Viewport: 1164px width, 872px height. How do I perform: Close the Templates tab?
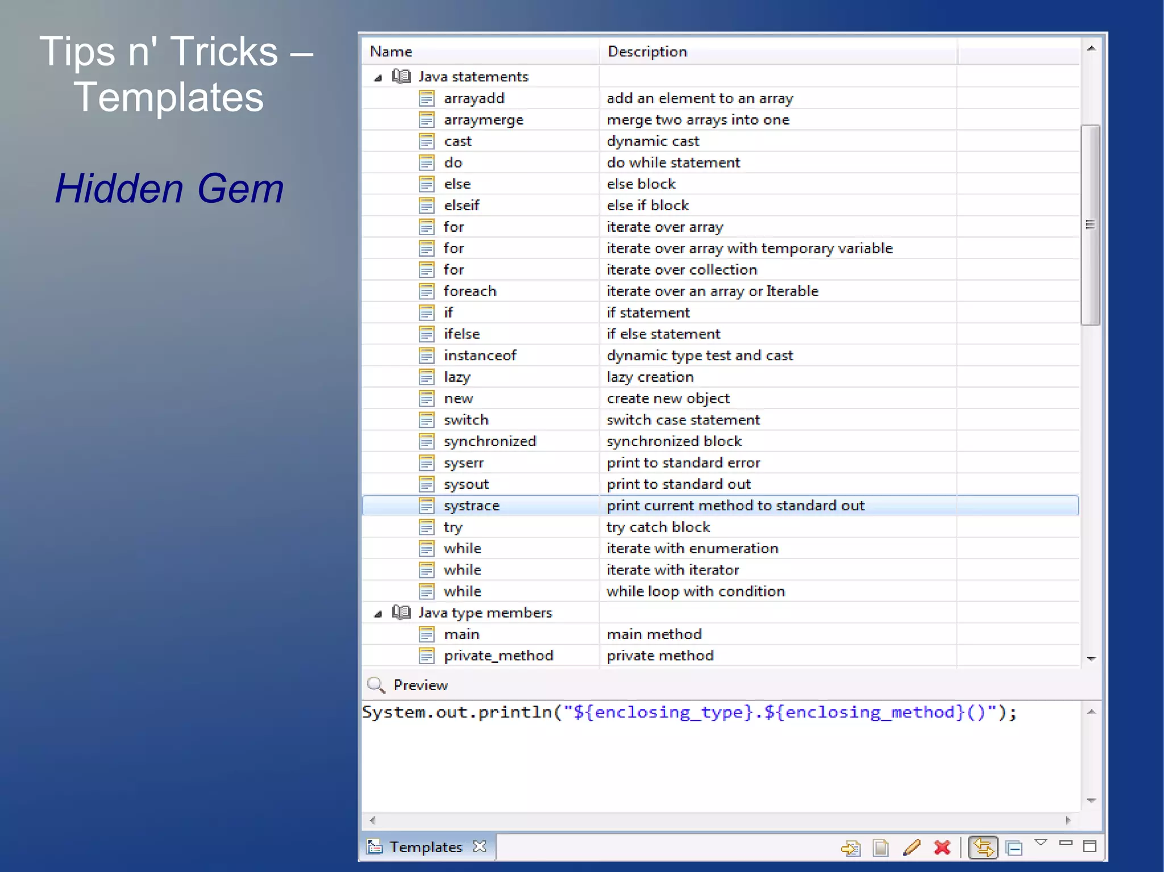point(480,846)
